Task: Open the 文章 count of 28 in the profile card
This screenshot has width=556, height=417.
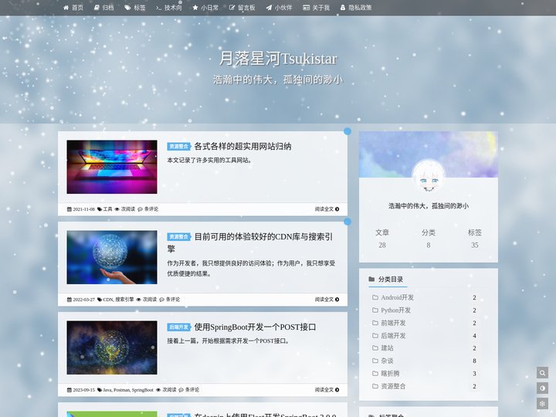Action: (x=382, y=239)
